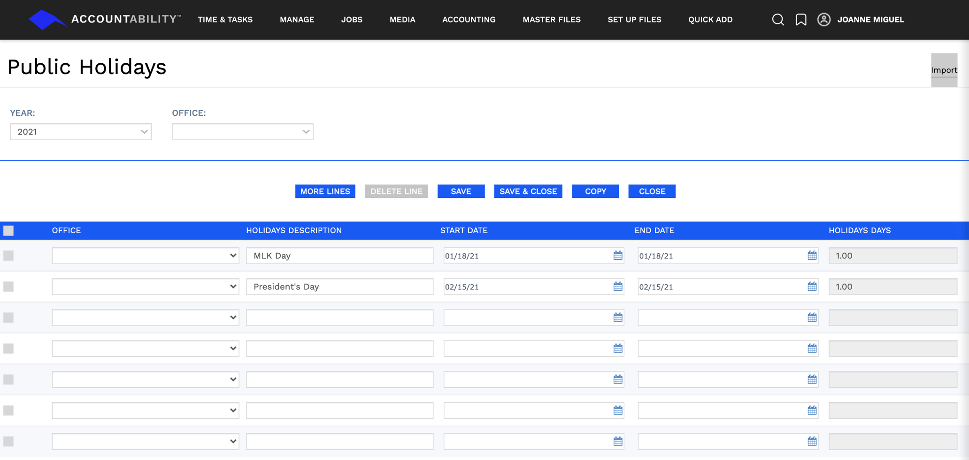
Task: Click the Import button
Action: (x=944, y=70)
